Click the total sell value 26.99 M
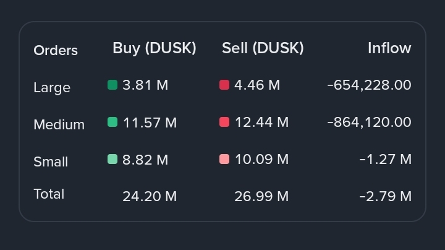This screenshot has height=250, width=445. tap(261, 196)
